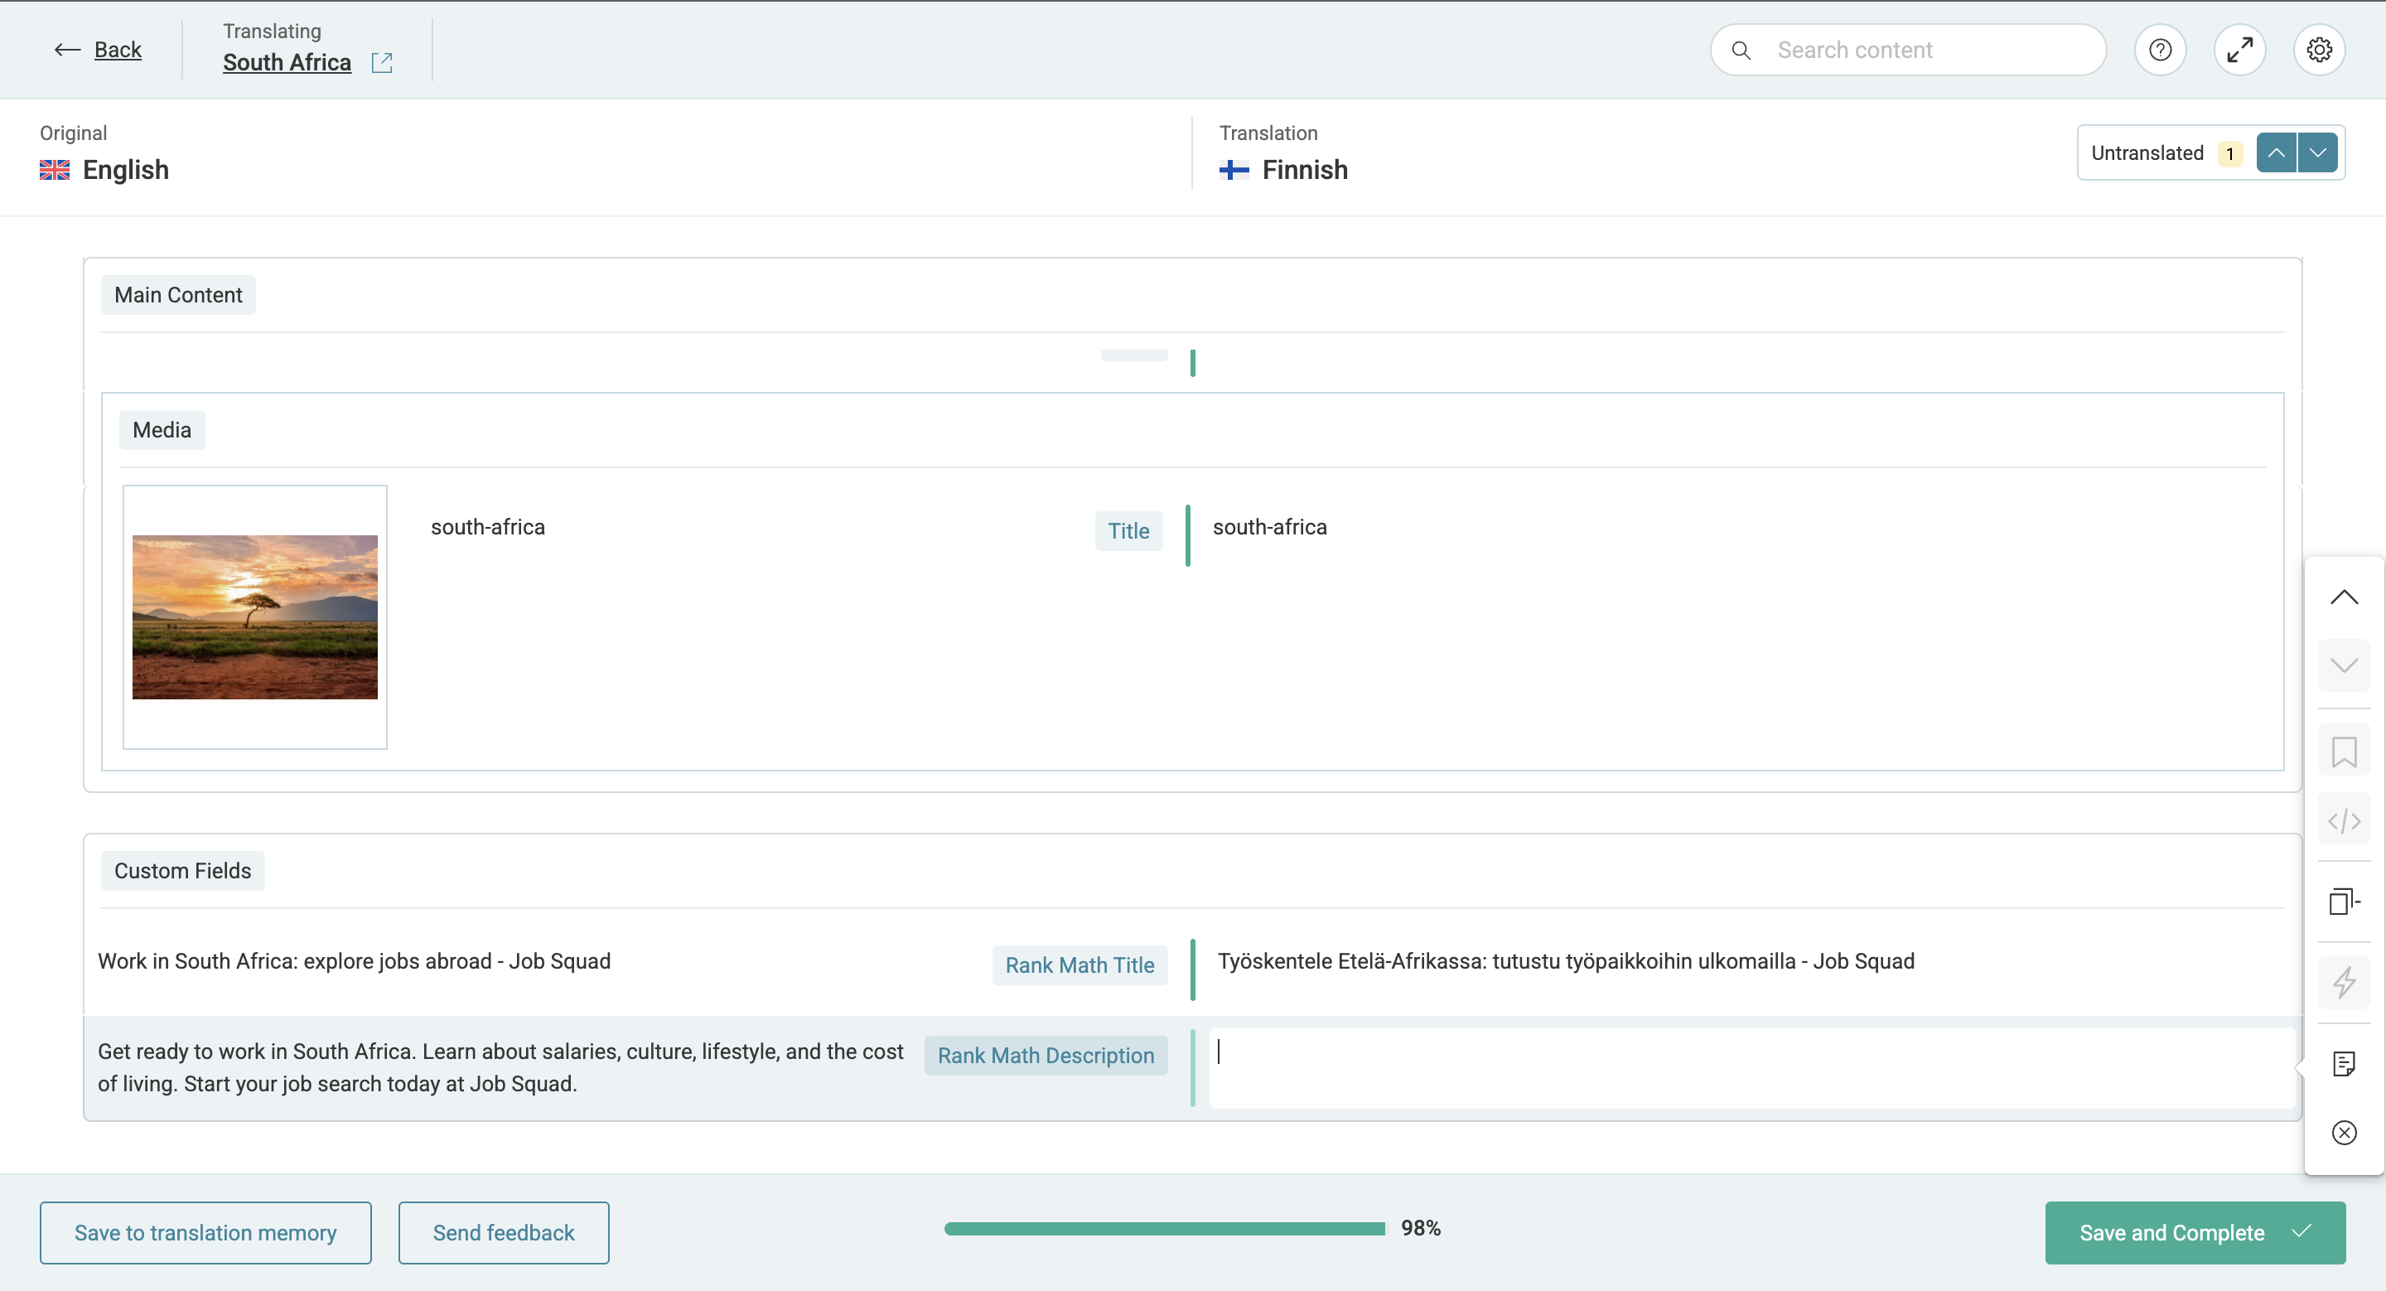Image resolution: width=2386 pixels, height=1291 pixels.
Task: Open the Save and Complete dropdown arrow
Action: (x=2302, y=1231)
